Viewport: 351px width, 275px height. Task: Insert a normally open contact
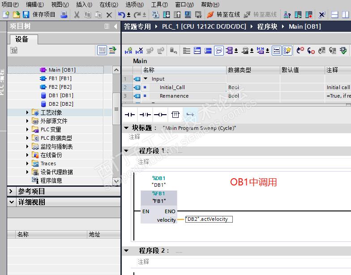[x=130, y=115]
